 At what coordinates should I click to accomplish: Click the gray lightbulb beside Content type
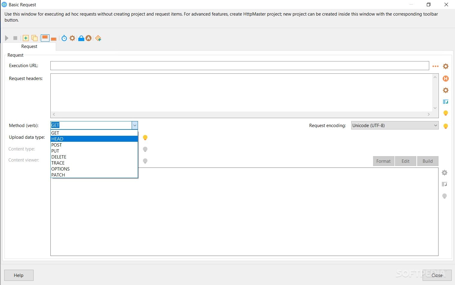pyautogui.click(x=145, y=149)
